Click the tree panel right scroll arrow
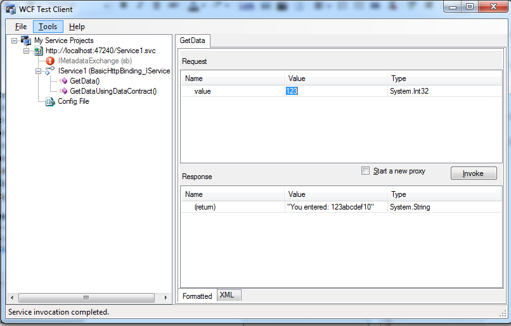This screenshot has width=511, height=326. point(165,298)
